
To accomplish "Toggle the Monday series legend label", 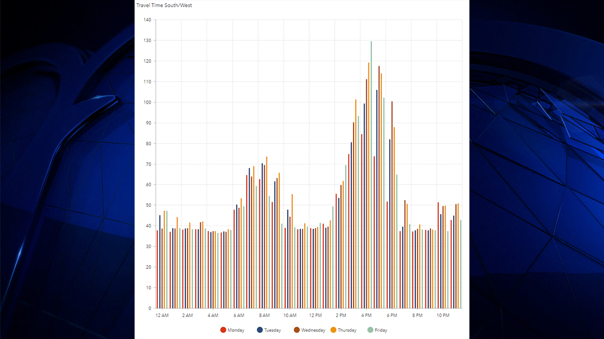I will click(x=236, y=330).
